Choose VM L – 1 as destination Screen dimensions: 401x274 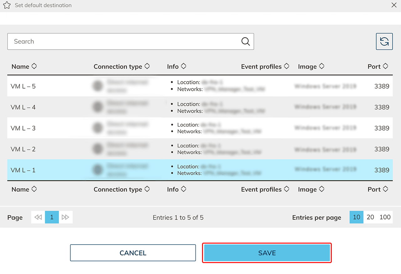click(23, 170)
